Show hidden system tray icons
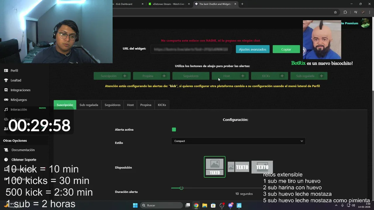374x210 pixels. [x=336, y=205]
